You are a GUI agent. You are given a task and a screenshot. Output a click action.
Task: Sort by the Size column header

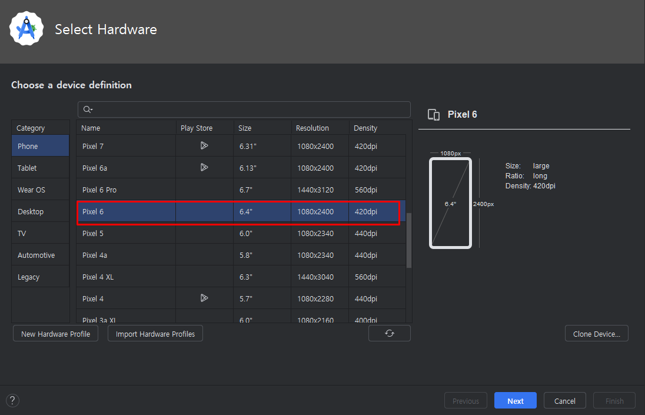tap(262, 128)
